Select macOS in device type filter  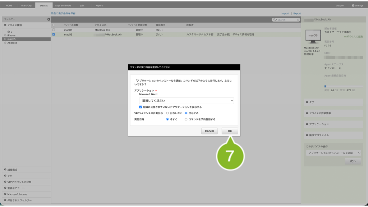pos(11,39)
